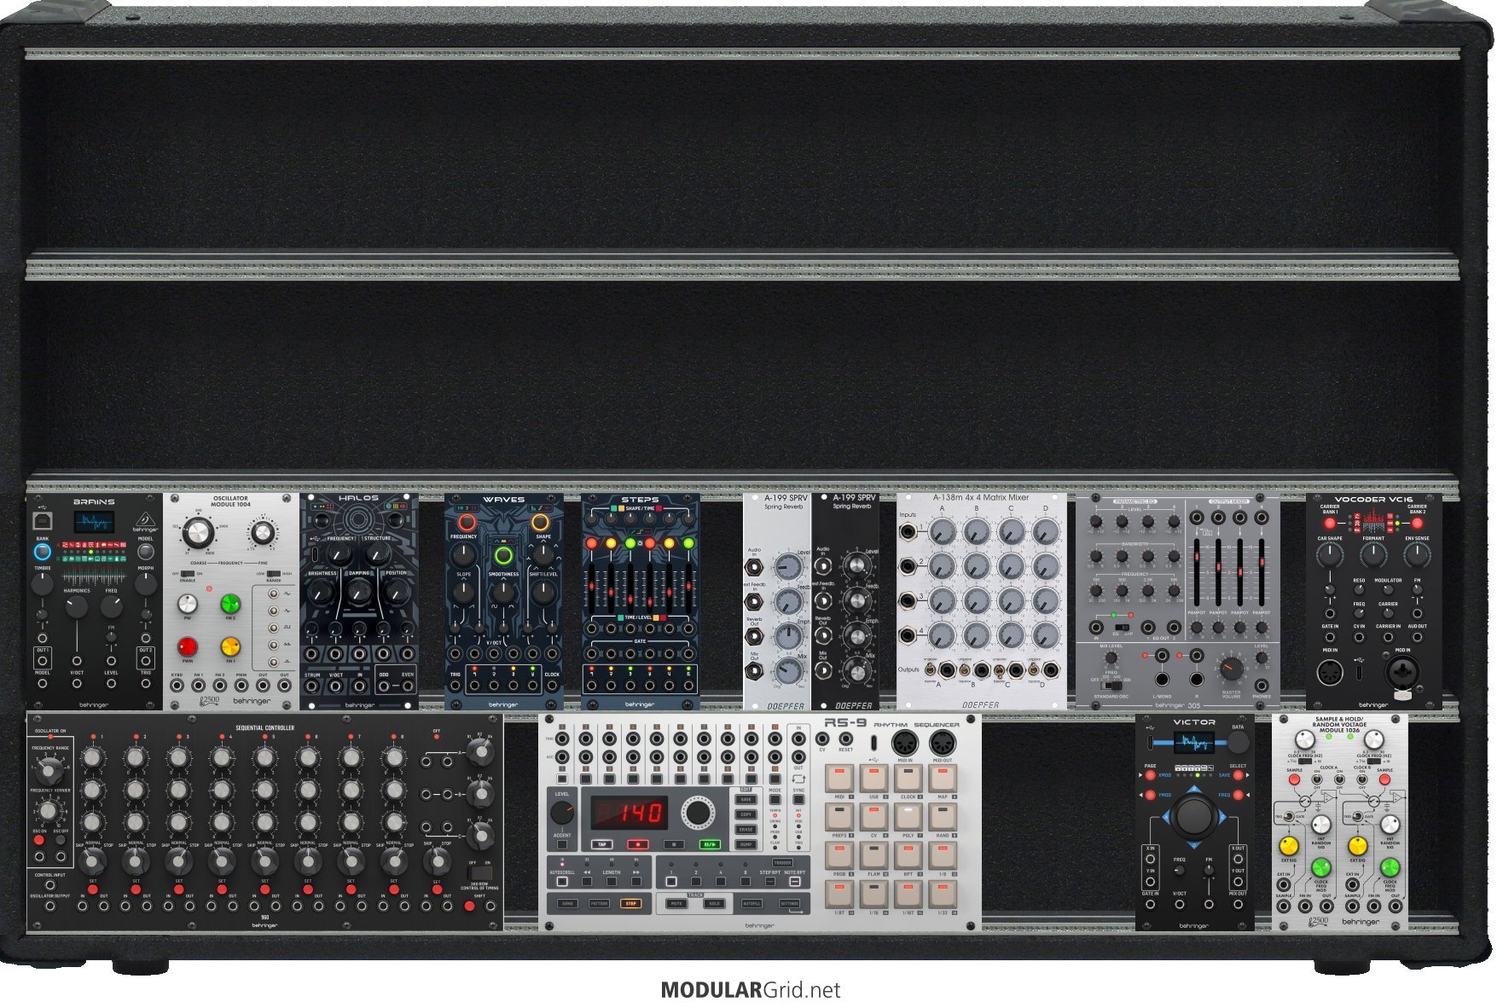The image size is (1503, 1008).
Task: Click the yellow ring button on the Waves module
Action: (541, 522)
